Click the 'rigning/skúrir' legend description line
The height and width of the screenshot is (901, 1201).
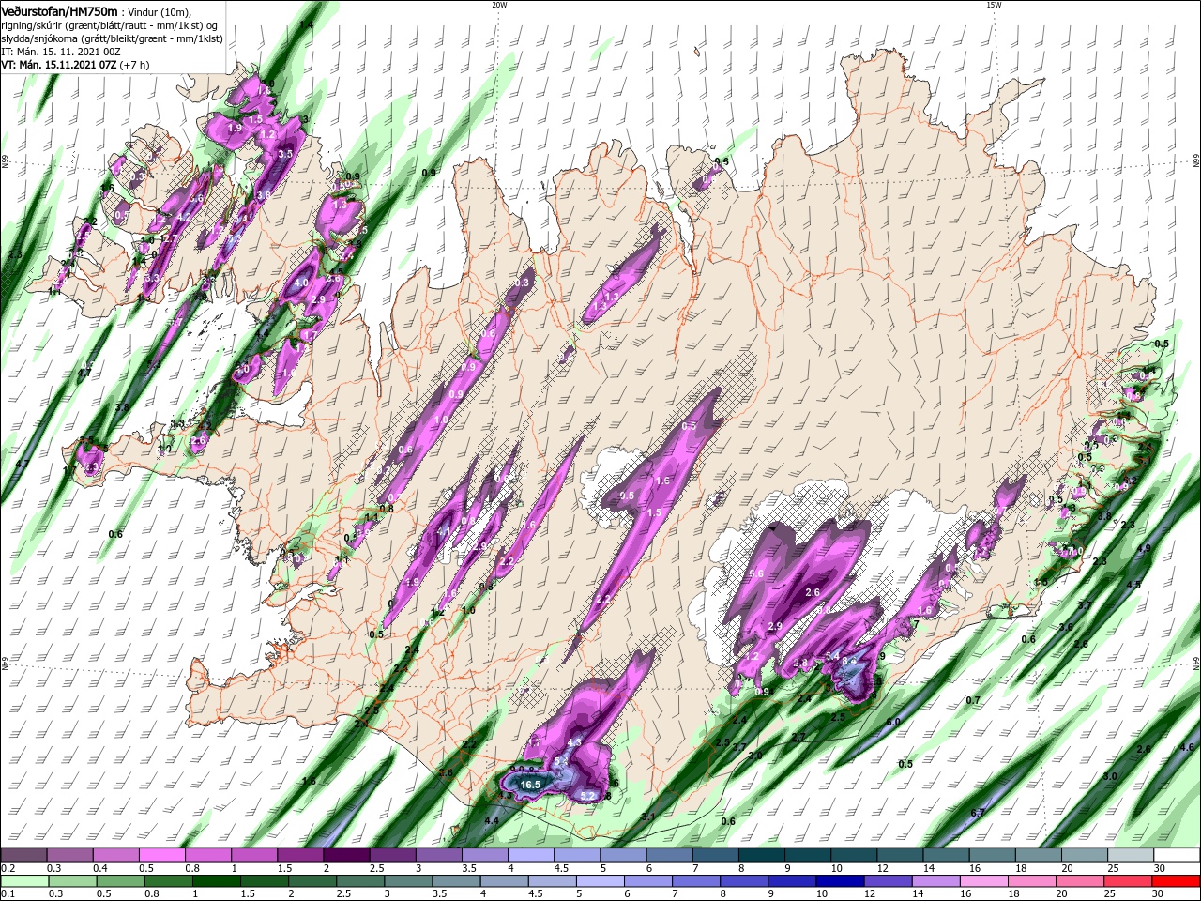tap(110, 24)
